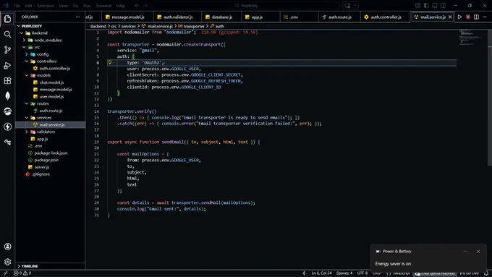The image size is (492, 277).
Task: Click the errors and warnings status indicator
Action: point(22,273)
